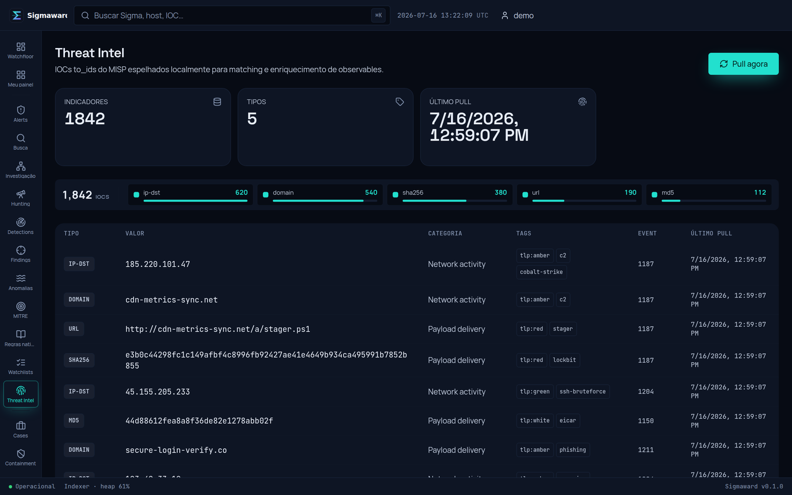792x495 pixels.
Task: Click the tlp:white tag
Action: pyautogui.click(x=535, y=421)
